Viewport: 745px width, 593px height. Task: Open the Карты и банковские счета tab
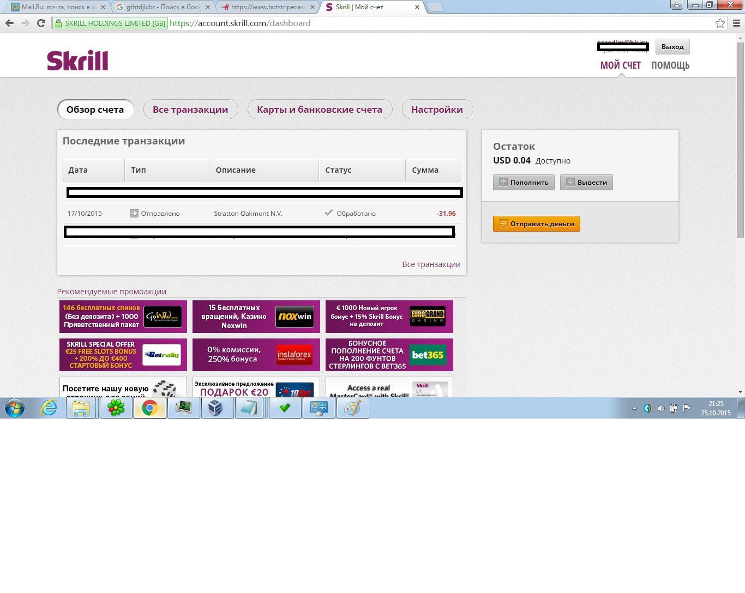320,110
